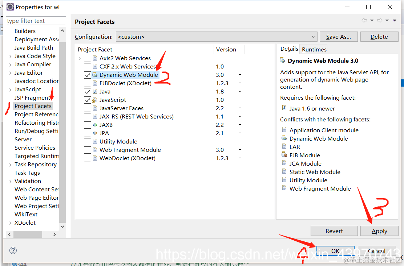The height and width of the screenshot is (266, 404).
Task: Click the Delete configuration button
Action: [x=379, y=37]
